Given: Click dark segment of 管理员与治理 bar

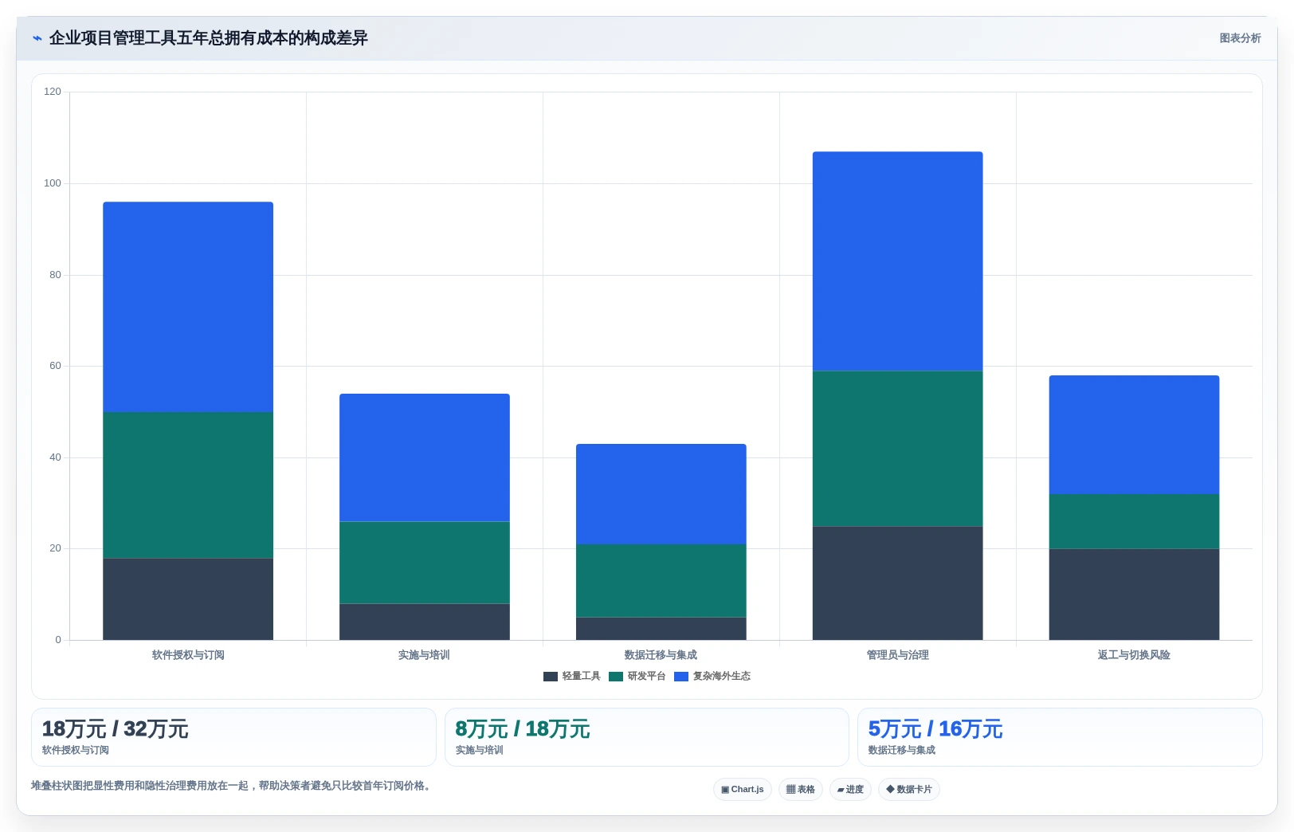Looking at the screenshot, I should (x=898, y=583).
